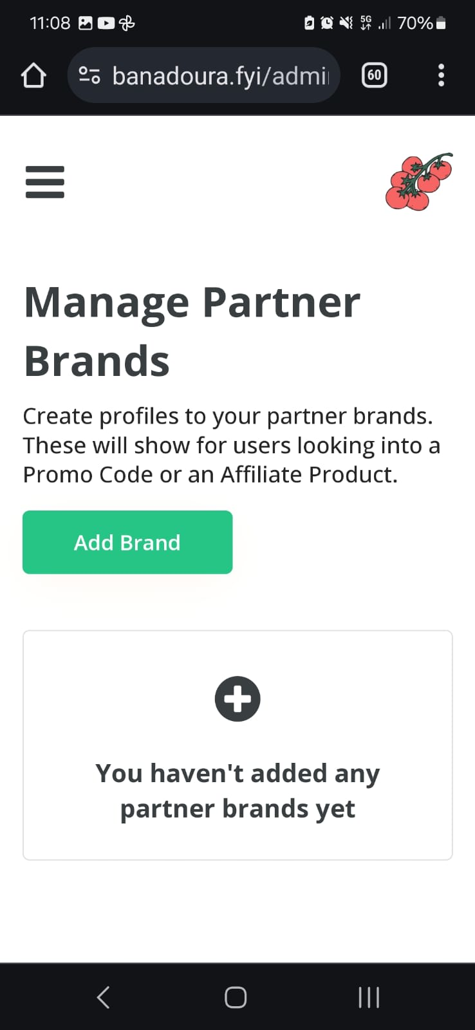Tap the gallery image notification icon
The height and width of the screenshot is (1030, 475).
[86, 23]
